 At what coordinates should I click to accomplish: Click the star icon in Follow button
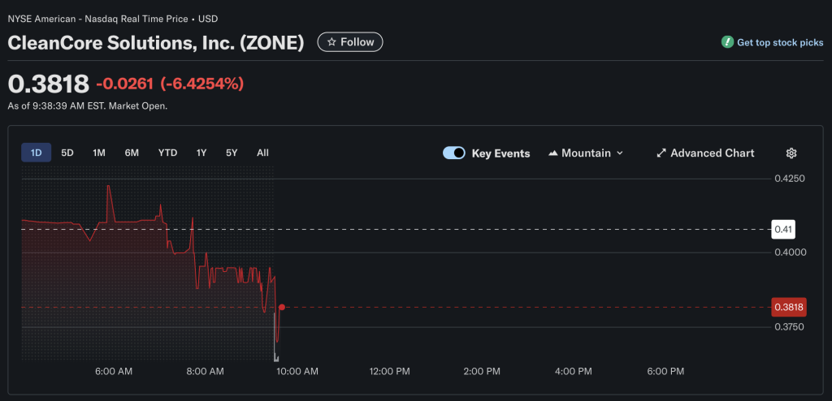pyautogui.click(x=331, y=42)
